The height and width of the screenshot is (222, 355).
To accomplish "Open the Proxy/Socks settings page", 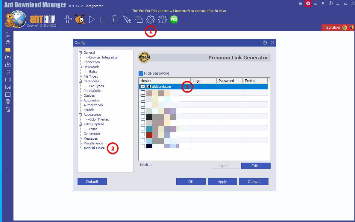I will (x=92, y=91).
